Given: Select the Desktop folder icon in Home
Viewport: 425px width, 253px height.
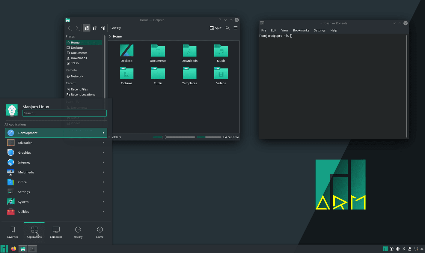Looking at the screenshot, I should tap(126, 53).
